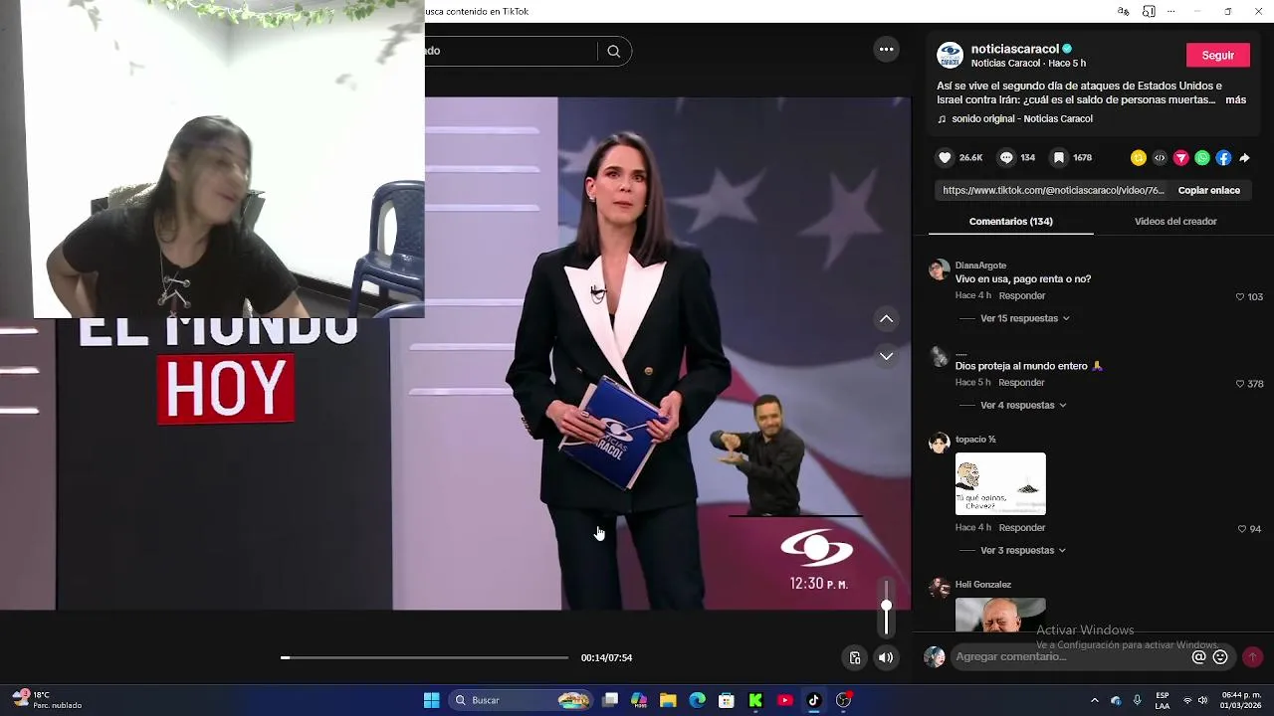Save video with the bookmark icon
This screenshot has width=1274, height=716.
pos(1059,157)
